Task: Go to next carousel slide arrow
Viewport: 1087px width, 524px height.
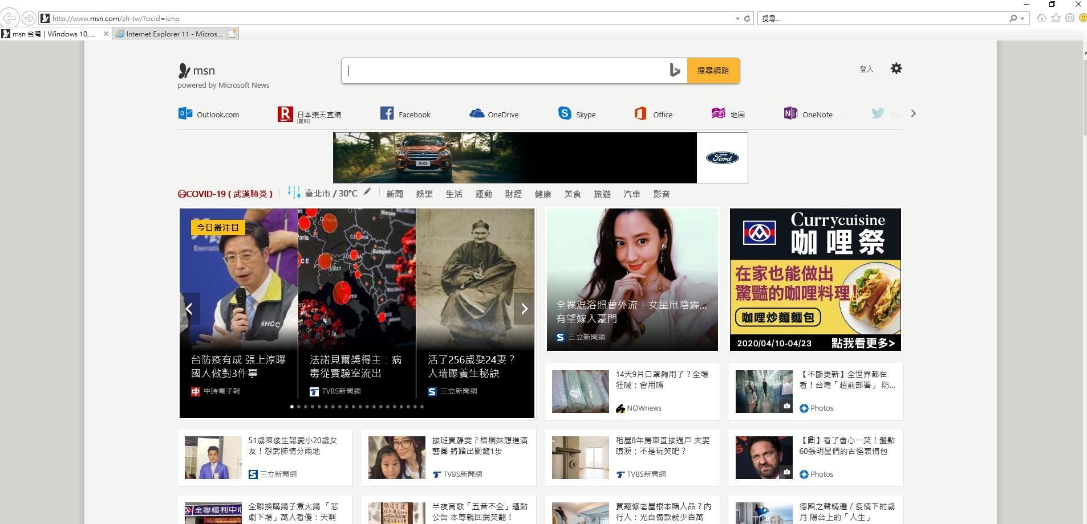Action: (x=524, y=309)
